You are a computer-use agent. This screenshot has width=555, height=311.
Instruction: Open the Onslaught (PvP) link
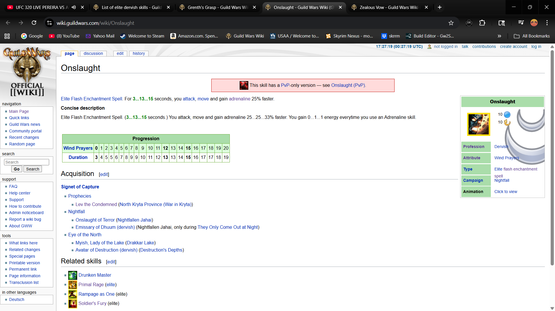point(348,85)
